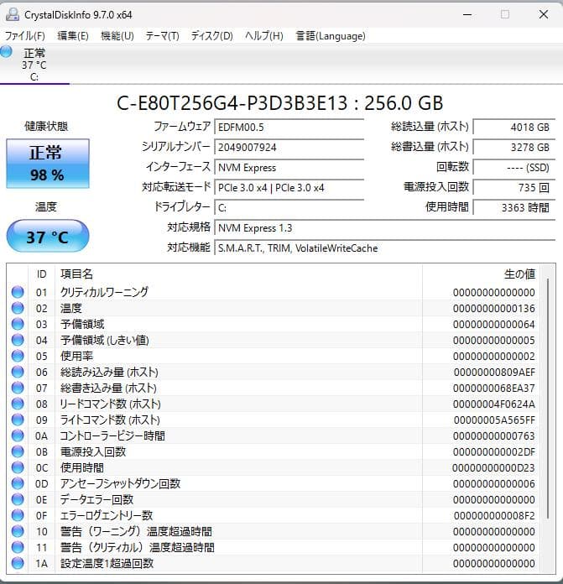This screenshot has width=563, height=584.
Task: Click the 生の値 column header
Action: pyautogui.click(x=481, y=274)
